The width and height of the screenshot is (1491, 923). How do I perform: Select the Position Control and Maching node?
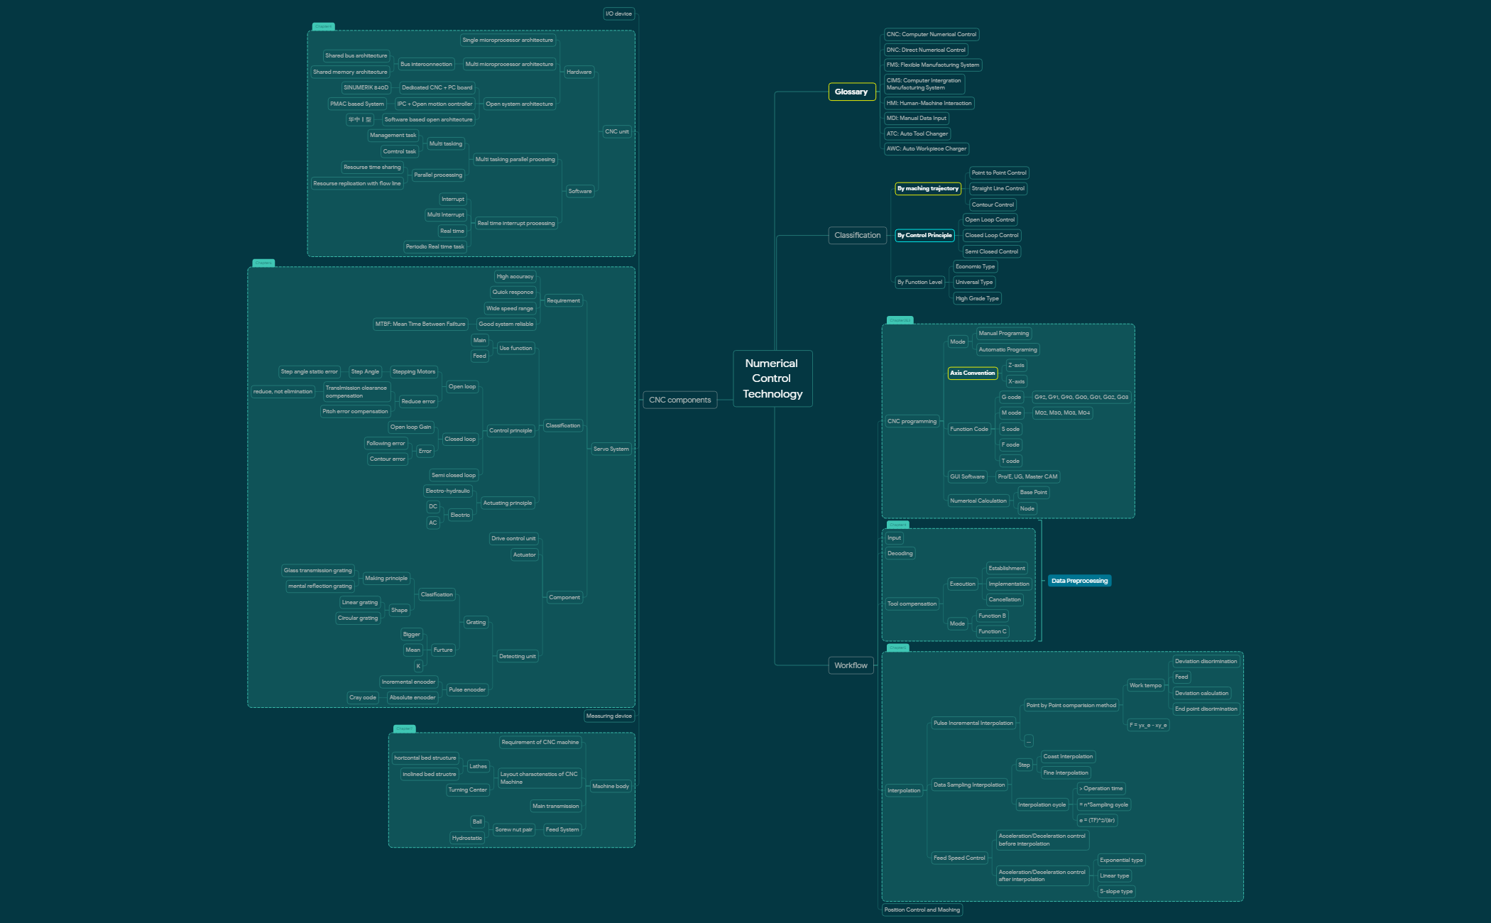pyautogui.click(x=922, y=910)
